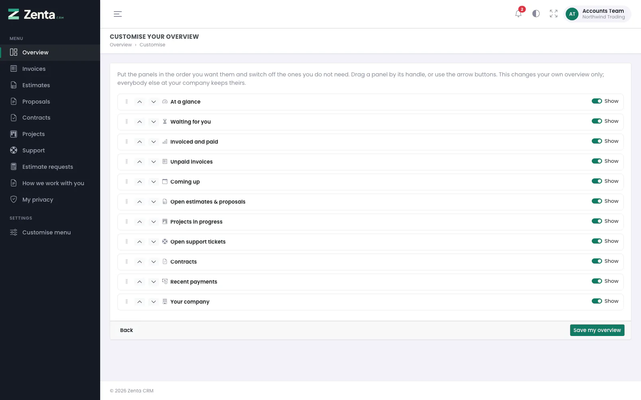Click the Back button
This screenshot has width=641, height=400.
point(127,330)
